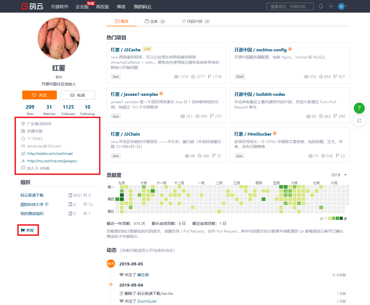The width and height of the screenshot is (370, 305).
Task: Open 我的码云 in the top navigation
Action: click(x=142, y=7)
